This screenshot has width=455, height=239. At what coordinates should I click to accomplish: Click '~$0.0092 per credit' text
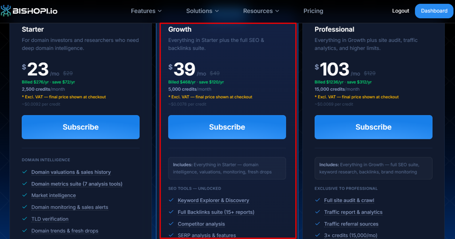(x=41, y=104)
